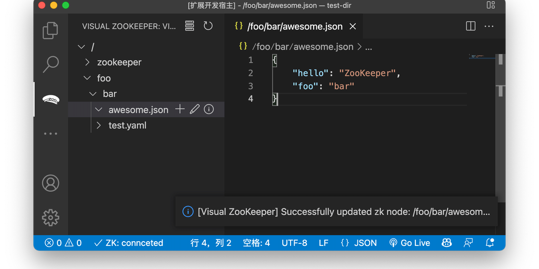Open the Accounts icon in activity bar
The width and height of the screenshot is (539, 269).
click(x=51, y=183)
